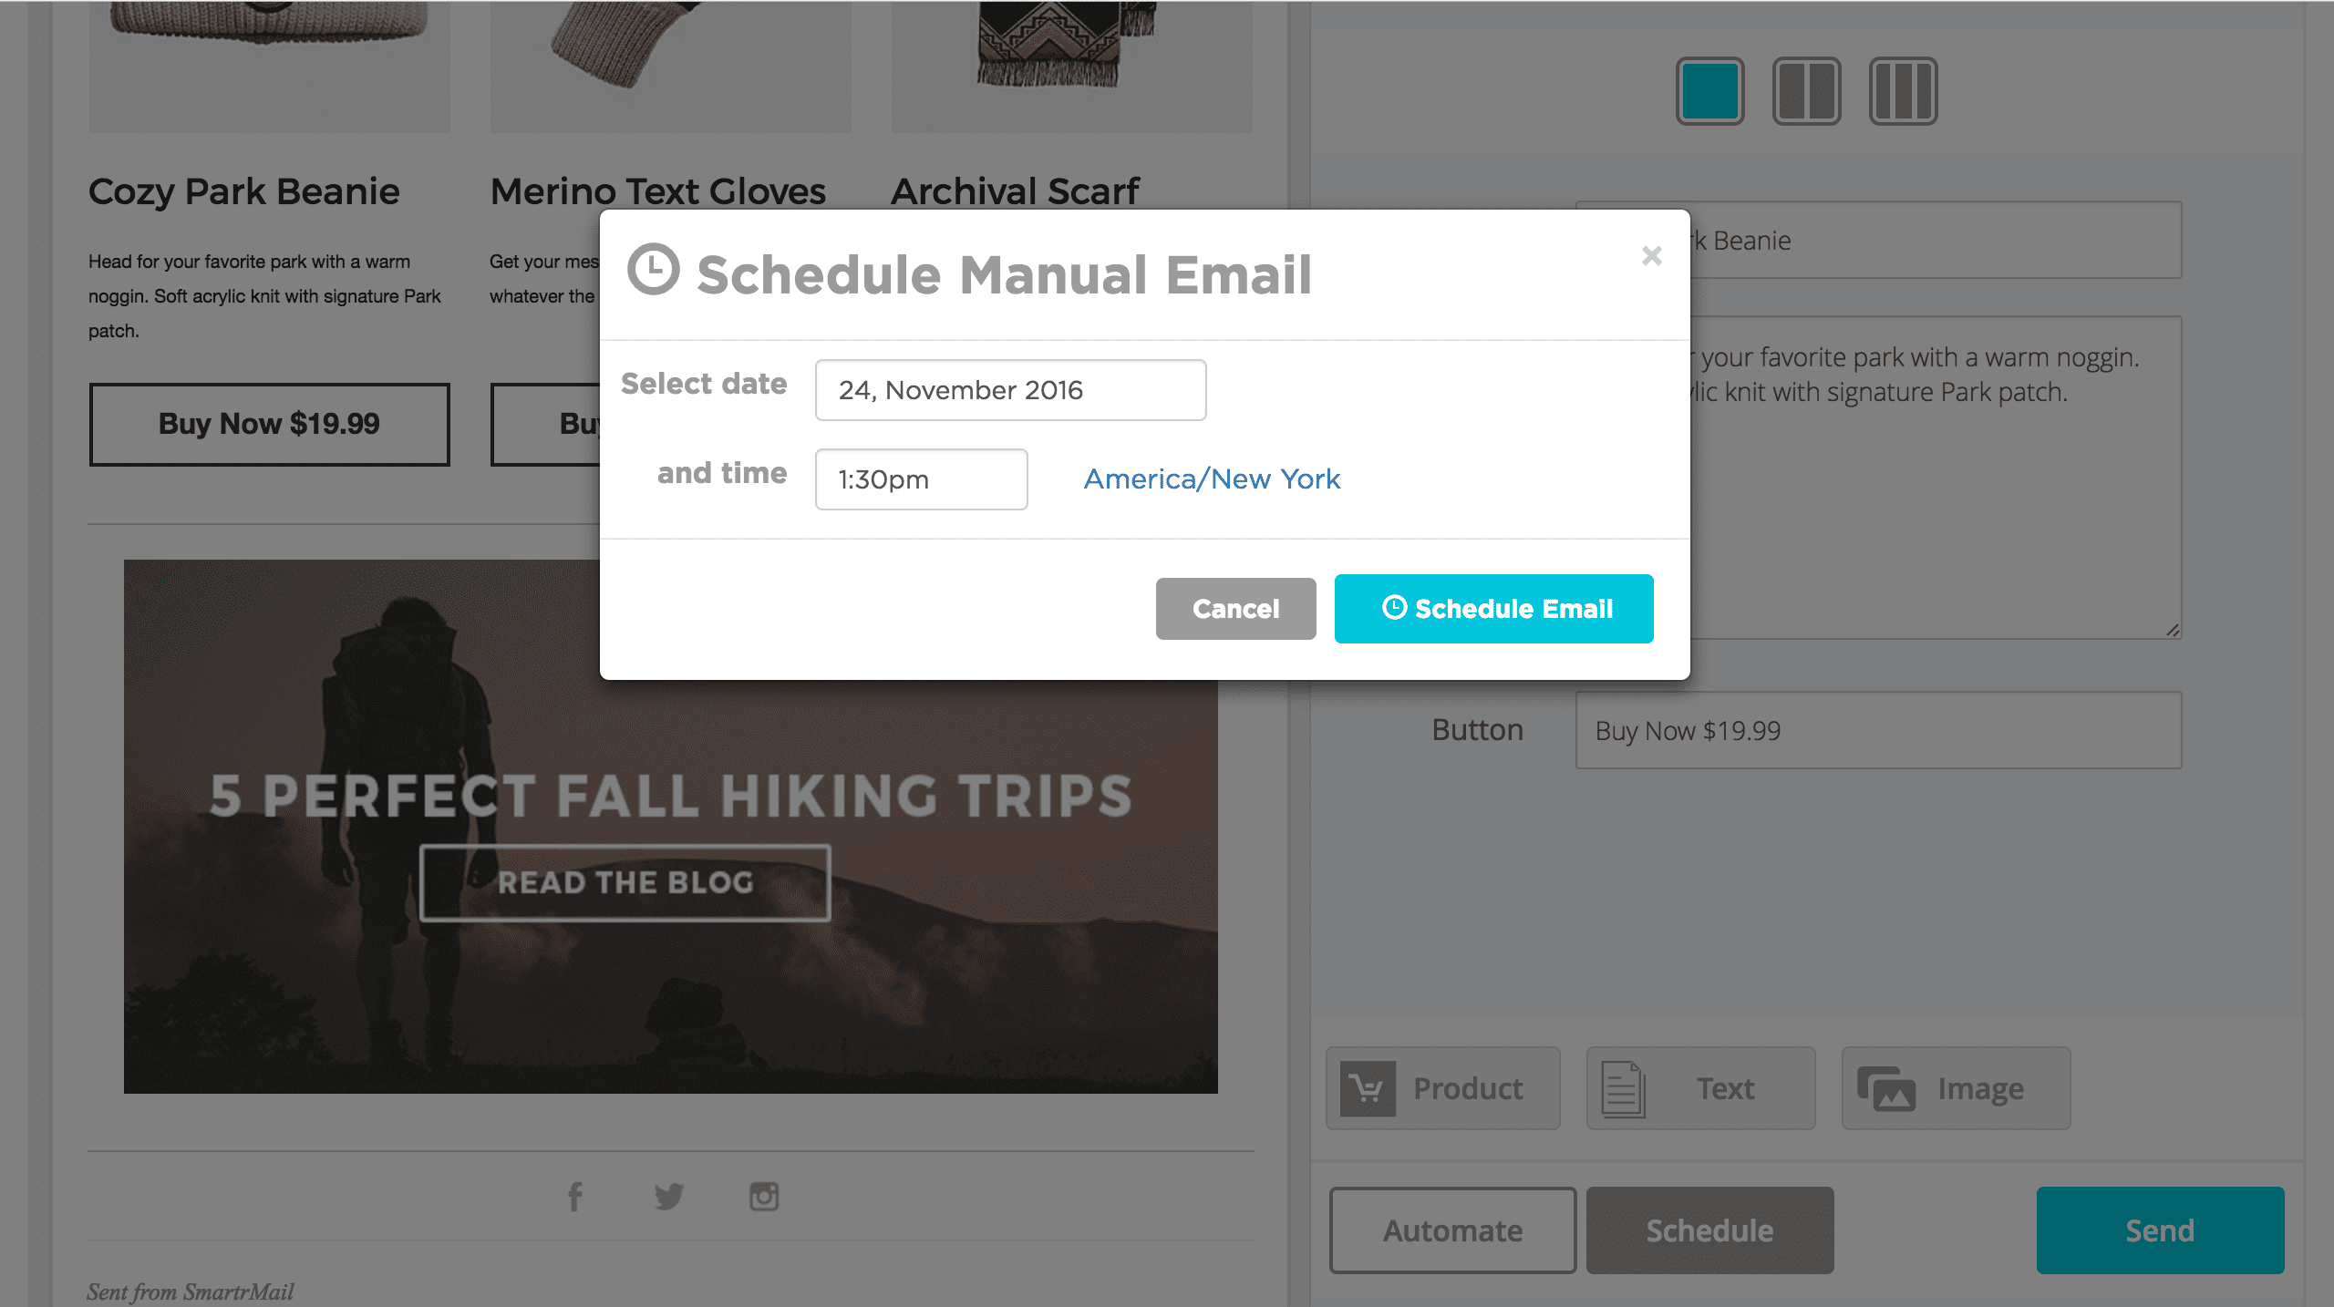Click the Button text input field
2334x1307 pixels.
tap(1878, 730)
